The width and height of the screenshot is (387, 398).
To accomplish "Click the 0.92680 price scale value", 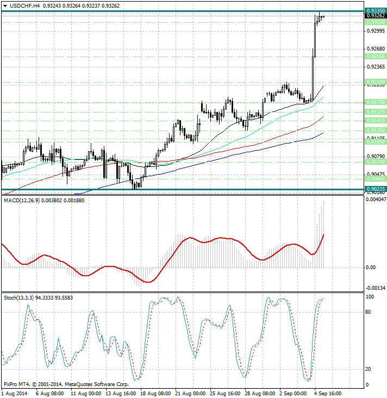I will click(x=376, y=49).
